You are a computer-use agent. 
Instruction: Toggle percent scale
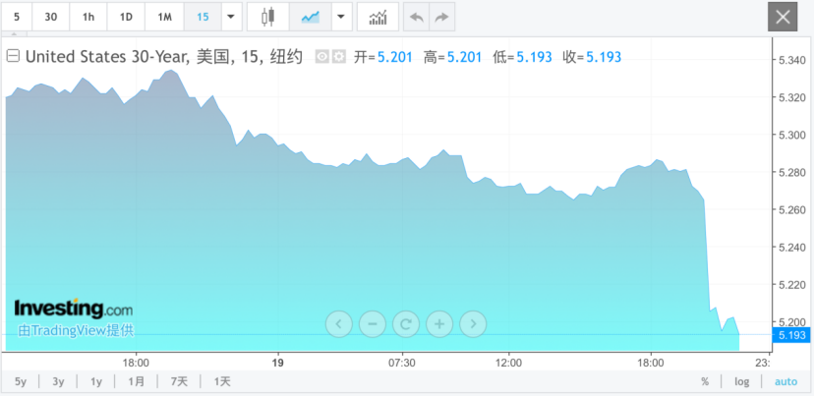(x=705, y=382)
